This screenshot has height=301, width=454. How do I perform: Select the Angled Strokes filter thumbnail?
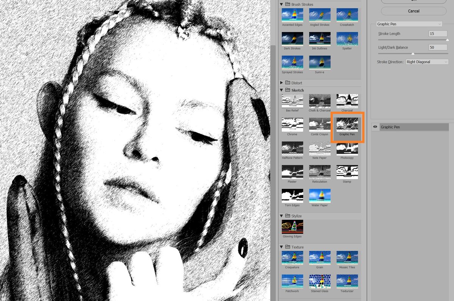coord(320,15)
